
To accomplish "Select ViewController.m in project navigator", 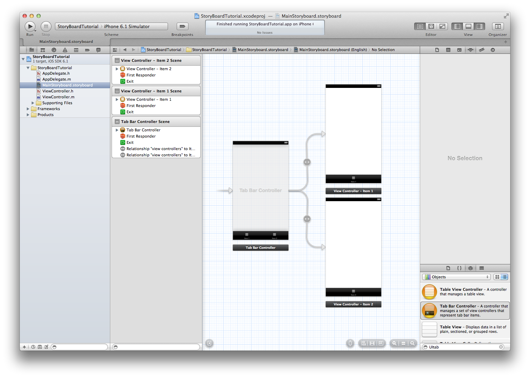I will [x=58, y=97].
